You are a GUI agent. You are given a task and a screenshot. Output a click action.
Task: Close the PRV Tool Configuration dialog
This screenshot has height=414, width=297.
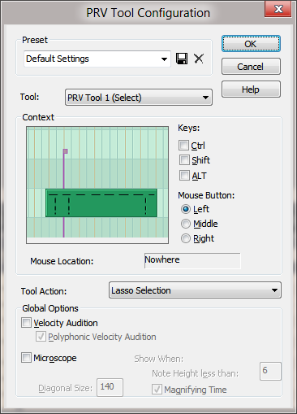[x=278, y=9]
